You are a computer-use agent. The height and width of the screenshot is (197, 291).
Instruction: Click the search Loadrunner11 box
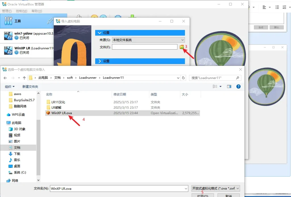pos(213,78)
